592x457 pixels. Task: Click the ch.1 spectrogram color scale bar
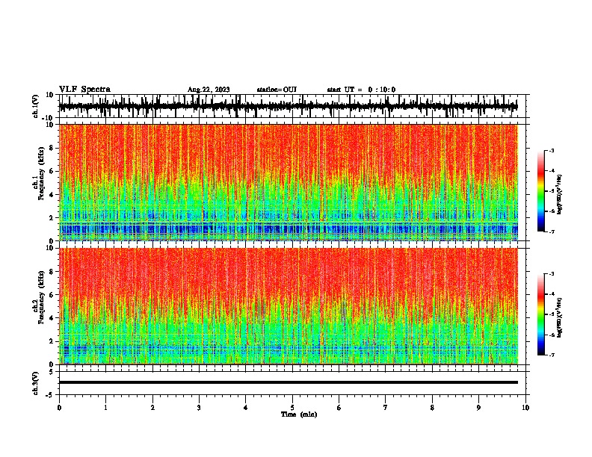[541, 191]
